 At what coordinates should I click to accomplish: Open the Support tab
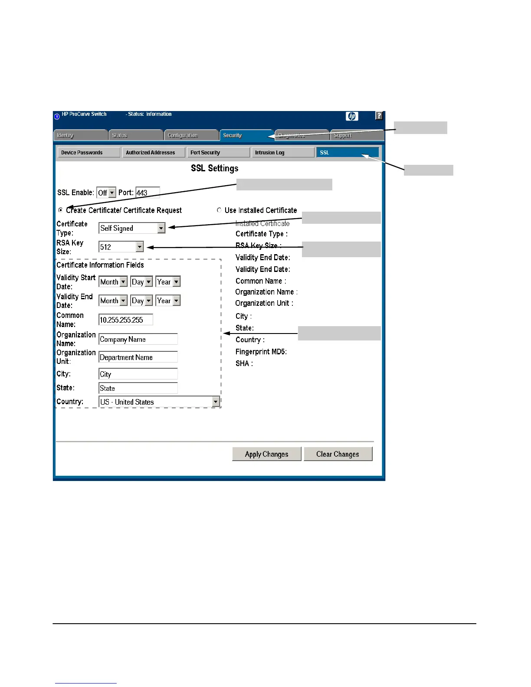(x=357, y=135)
